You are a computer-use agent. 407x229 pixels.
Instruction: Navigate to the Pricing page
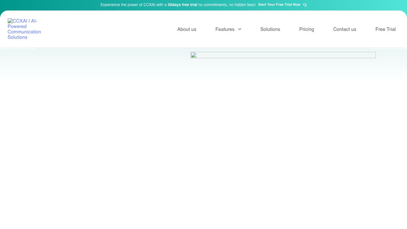pos(307,29)
